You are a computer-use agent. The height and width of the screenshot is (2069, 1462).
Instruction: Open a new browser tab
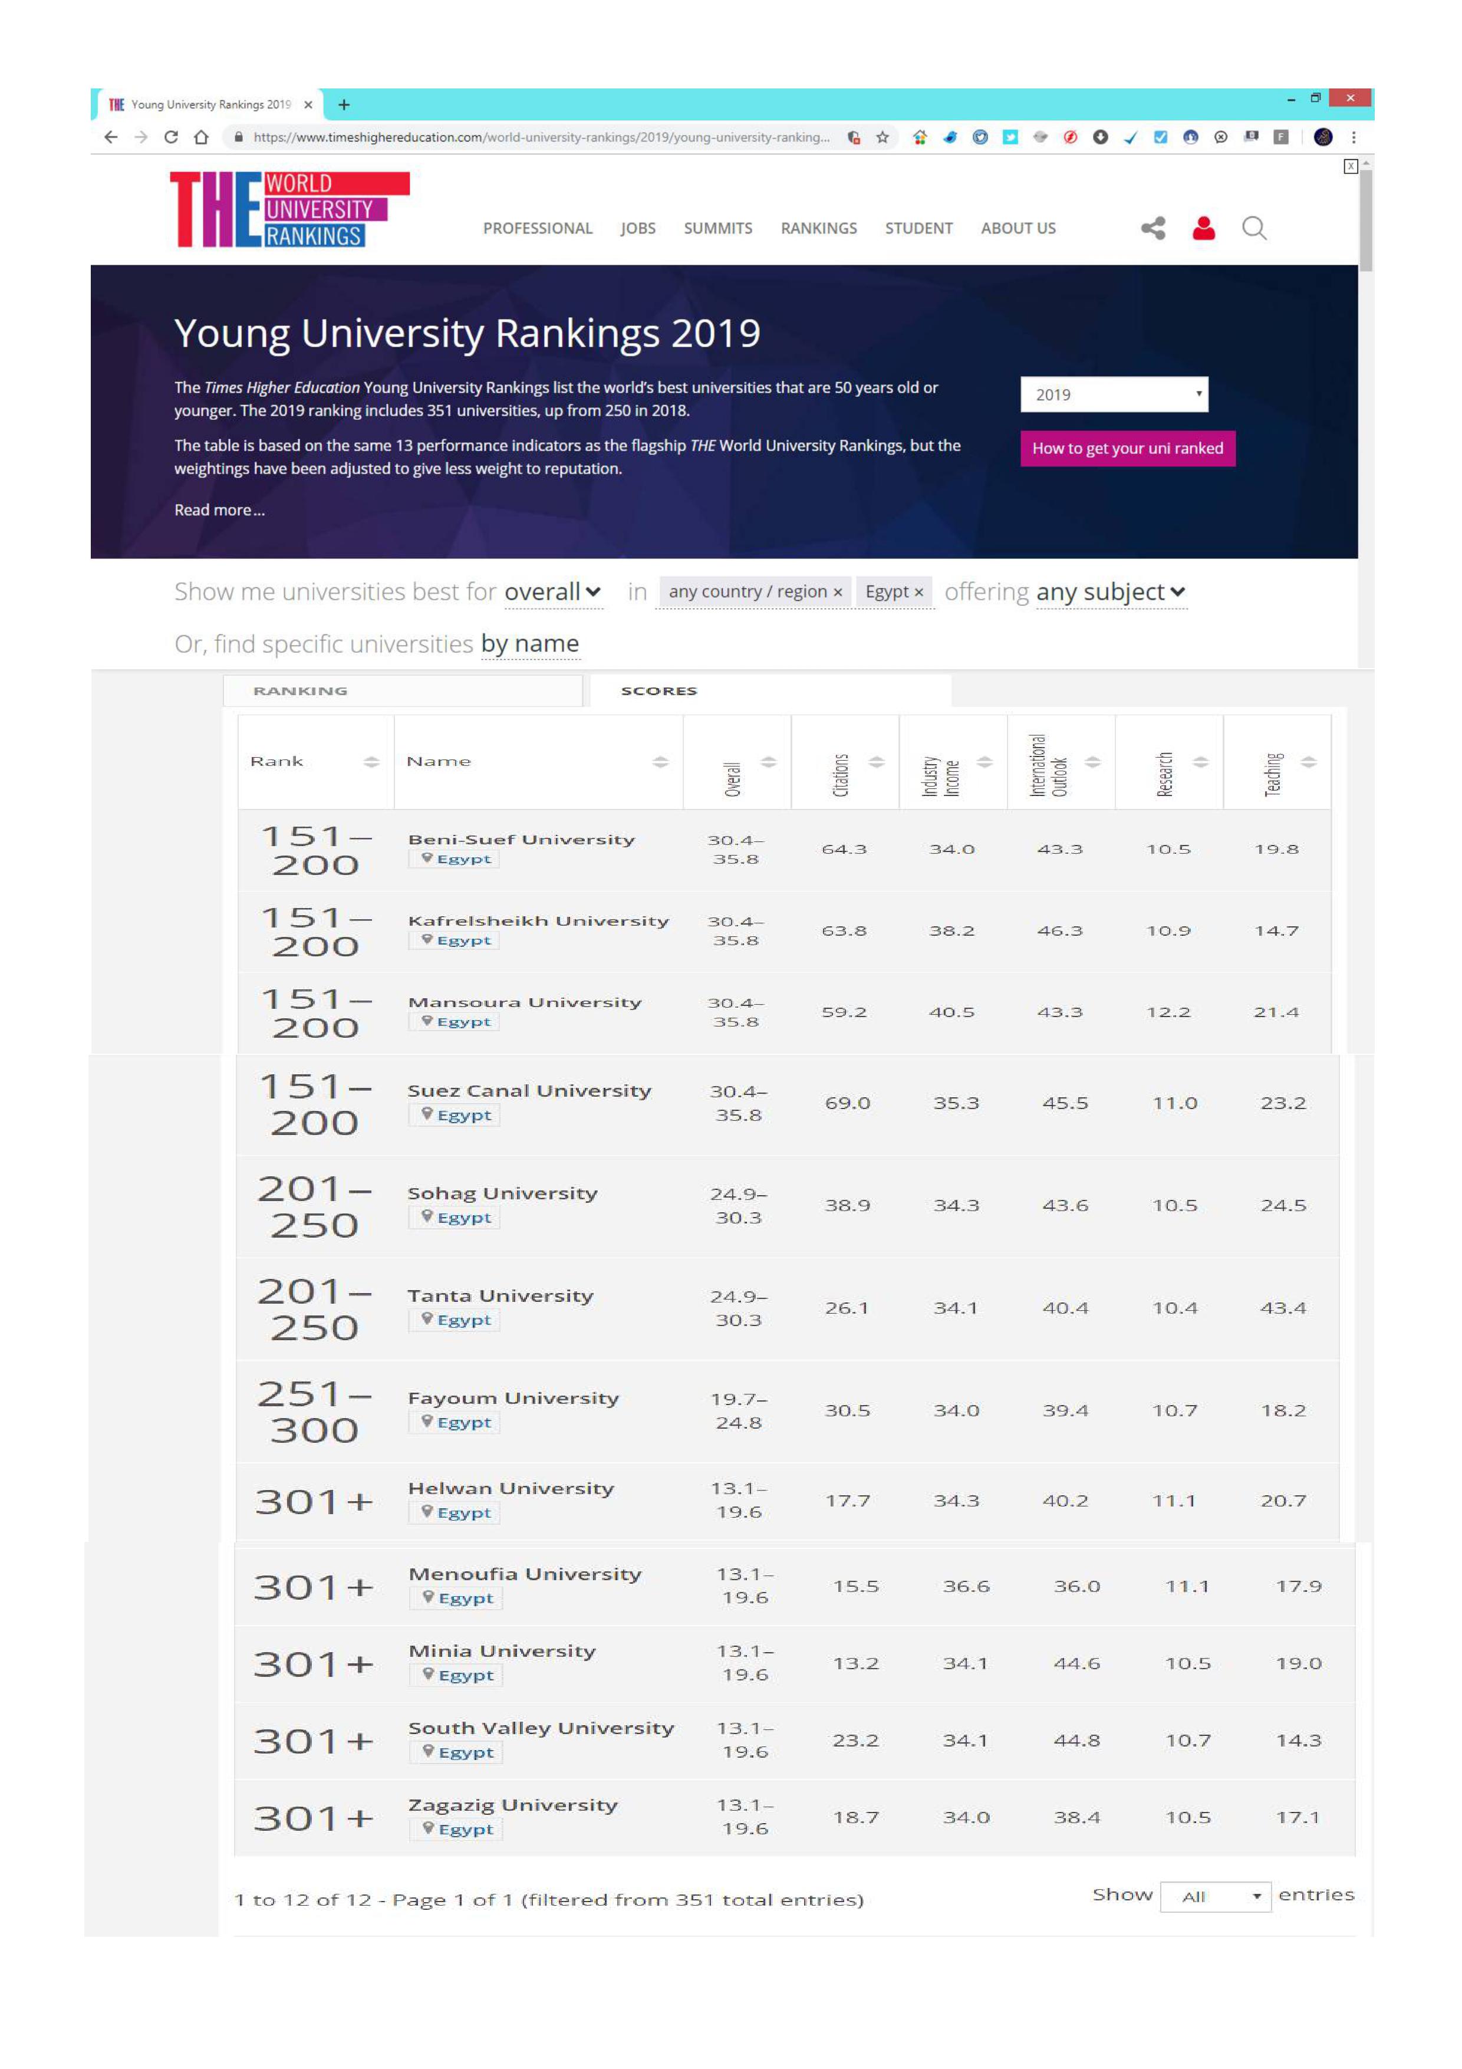(x=344, y=104)
